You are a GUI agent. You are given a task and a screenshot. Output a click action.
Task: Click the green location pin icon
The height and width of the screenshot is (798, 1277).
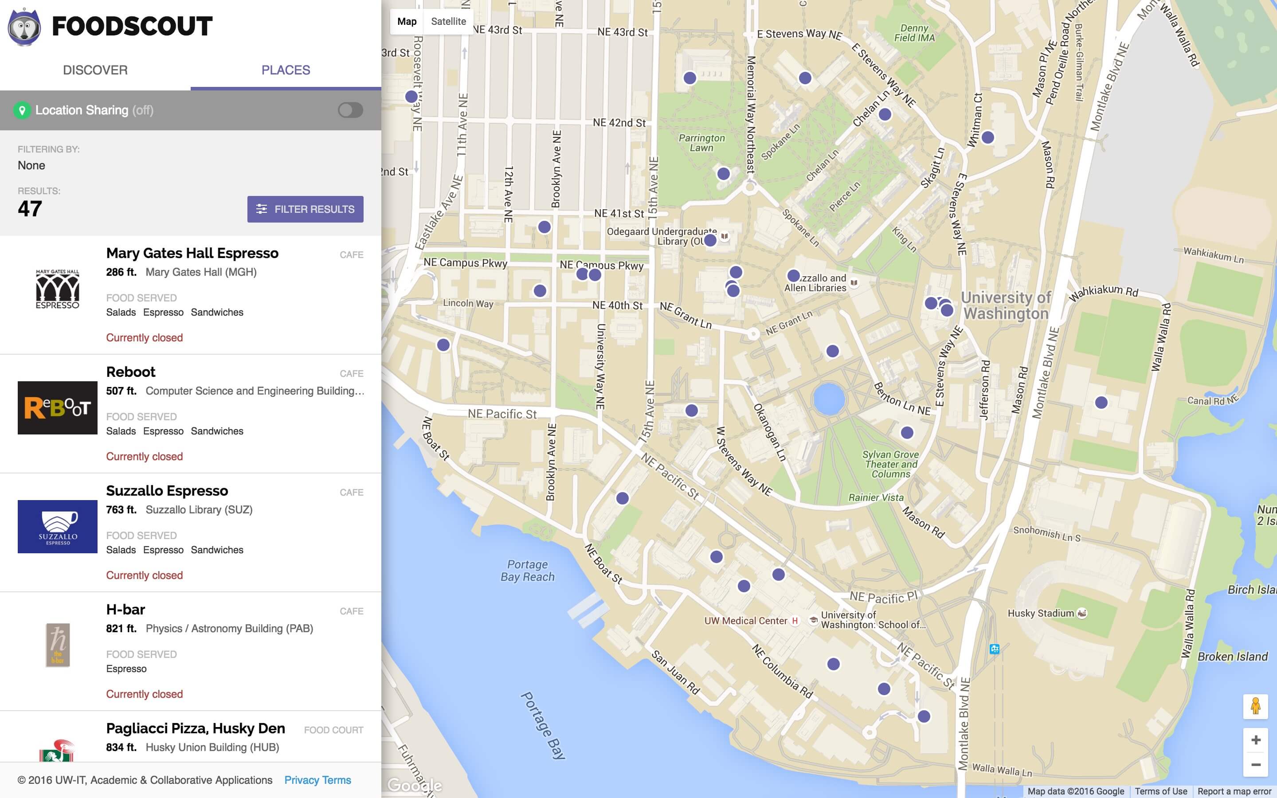point(22,110)
